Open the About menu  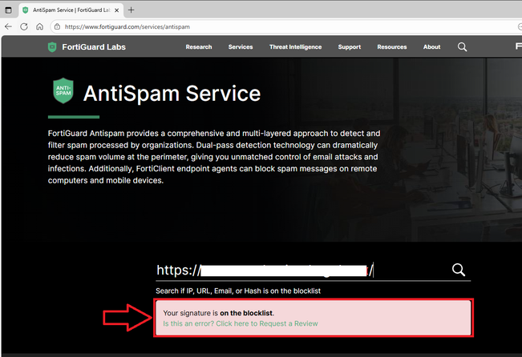[431, 47]
